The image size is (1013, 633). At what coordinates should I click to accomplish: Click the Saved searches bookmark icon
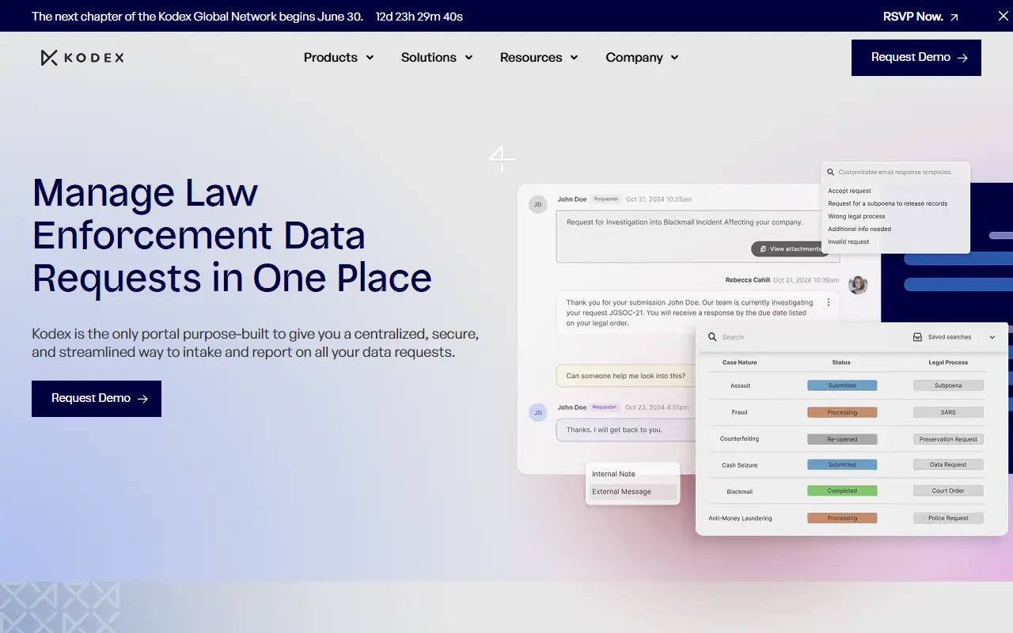pyautogui.click(x=917, y=337)
